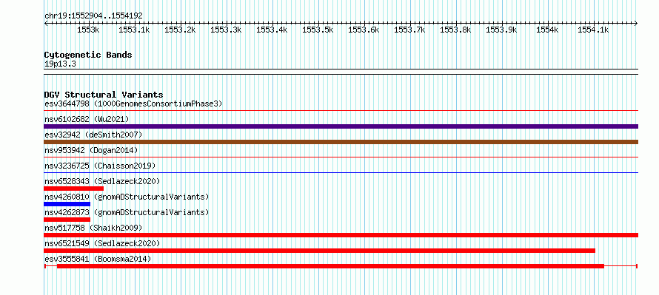Image resolution: width=659 pixels, height=295 pixels.
Task: Click the 1553.8k ruler mark
Action: pyautogui.click(x=455, y=30)
